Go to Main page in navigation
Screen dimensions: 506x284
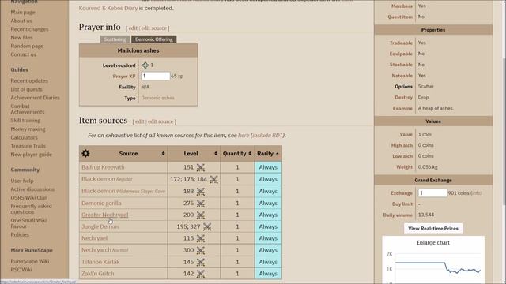pyautogui.click(x=23, y=13)
